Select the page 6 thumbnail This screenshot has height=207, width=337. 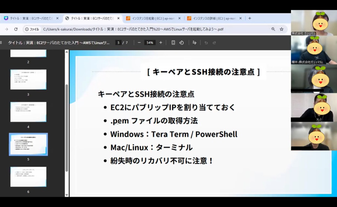pyautogui.click(x=28, y=177)
